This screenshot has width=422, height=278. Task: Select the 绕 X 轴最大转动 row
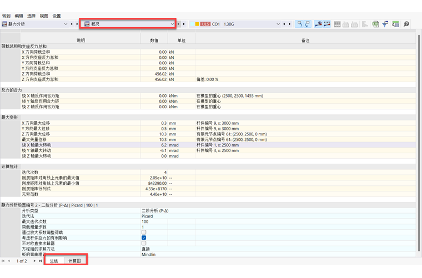point(218,145)
